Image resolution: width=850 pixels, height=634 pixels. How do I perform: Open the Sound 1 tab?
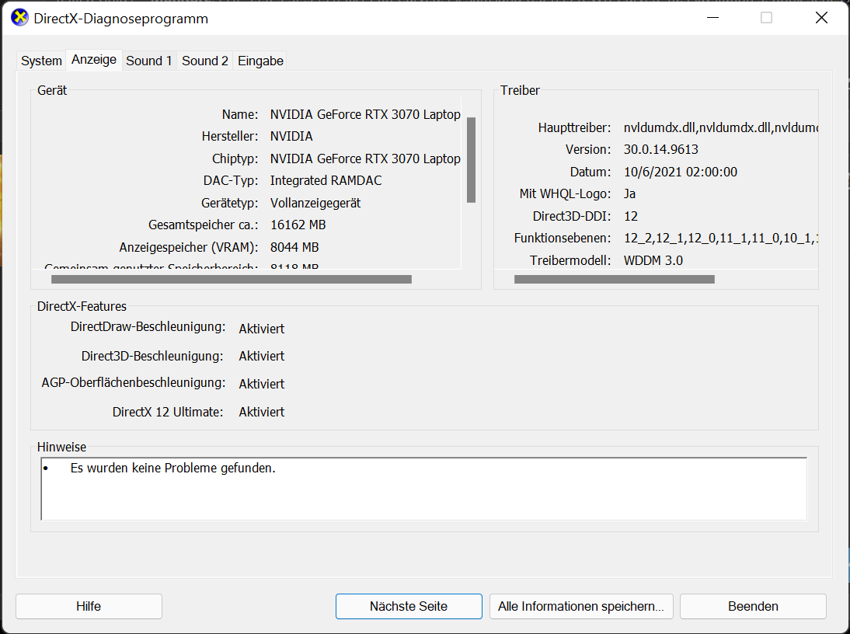point(149,61)
